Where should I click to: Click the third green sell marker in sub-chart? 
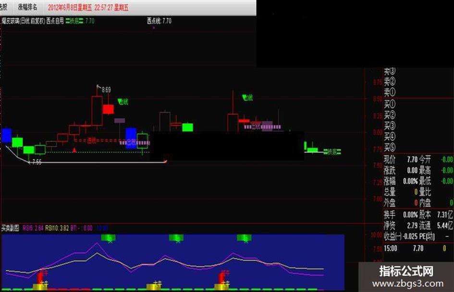tap(244, 238)
